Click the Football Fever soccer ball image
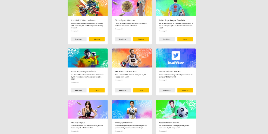The image size is (268, 134). [176, 109]
